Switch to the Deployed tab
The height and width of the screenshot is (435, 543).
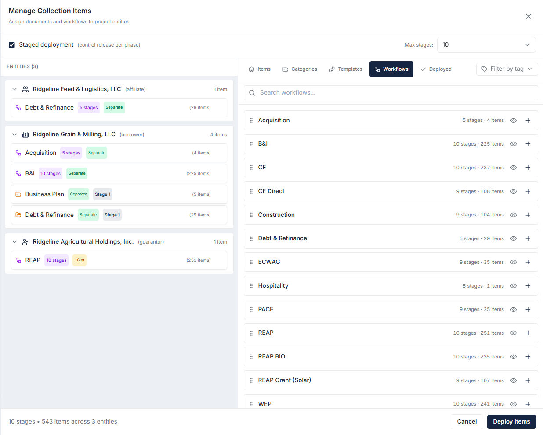(x=436, y=69)
